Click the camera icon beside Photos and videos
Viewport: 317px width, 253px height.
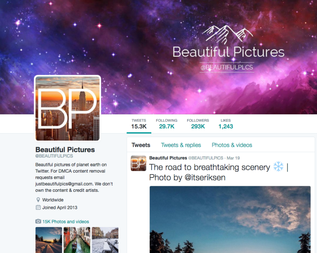tap(38, 221)
